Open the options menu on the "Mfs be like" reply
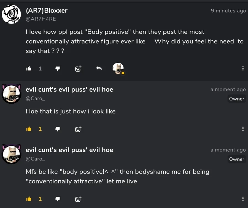The height and width of the screenshot is (208, 248). [243, 199]
